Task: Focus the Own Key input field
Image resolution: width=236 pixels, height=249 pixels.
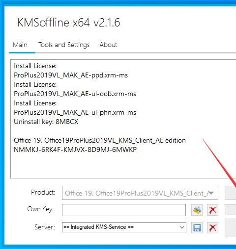Action: (124, 210)
